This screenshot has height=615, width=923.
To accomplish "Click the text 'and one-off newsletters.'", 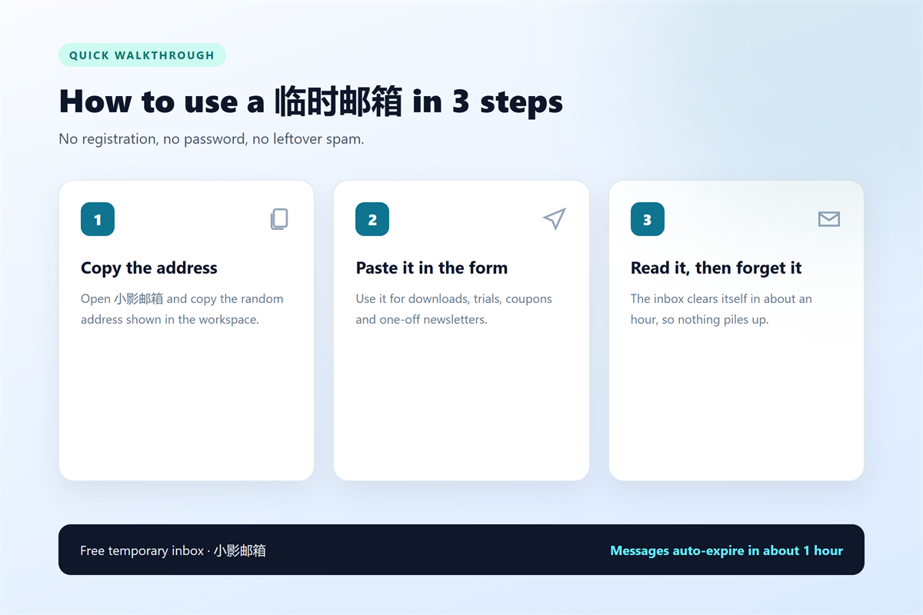I will tap(422, 319).
